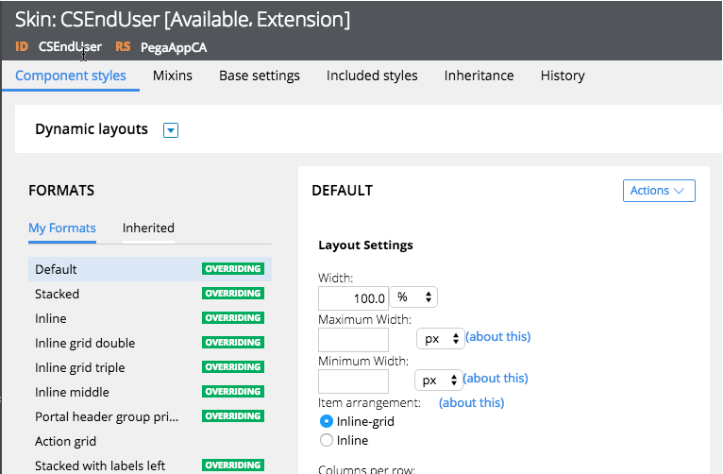Image resolution: width=723 pixels, height=474 pixels.
Task: Click the PegaAppCA ruleset name
Action: [174, 48]
